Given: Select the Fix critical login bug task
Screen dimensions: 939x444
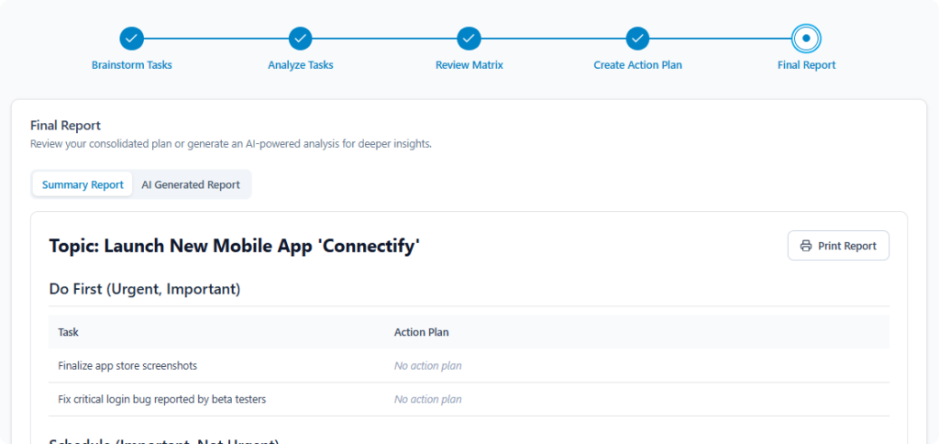Looking at the screenshot, I should click(162, 399).
